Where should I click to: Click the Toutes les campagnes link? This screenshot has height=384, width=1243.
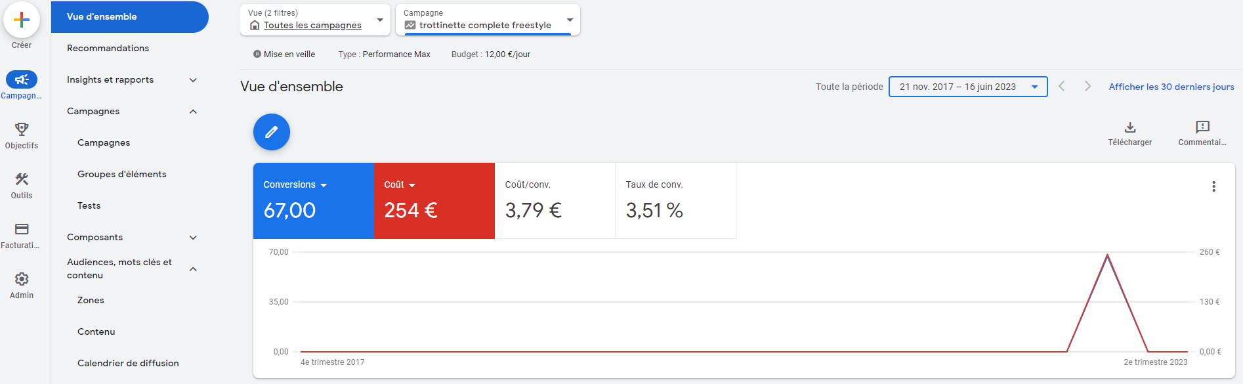[312, 26]
